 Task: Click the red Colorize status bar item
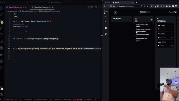pyautogui.click(x=77, y=100)
